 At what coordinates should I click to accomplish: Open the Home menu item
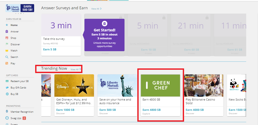14,25
